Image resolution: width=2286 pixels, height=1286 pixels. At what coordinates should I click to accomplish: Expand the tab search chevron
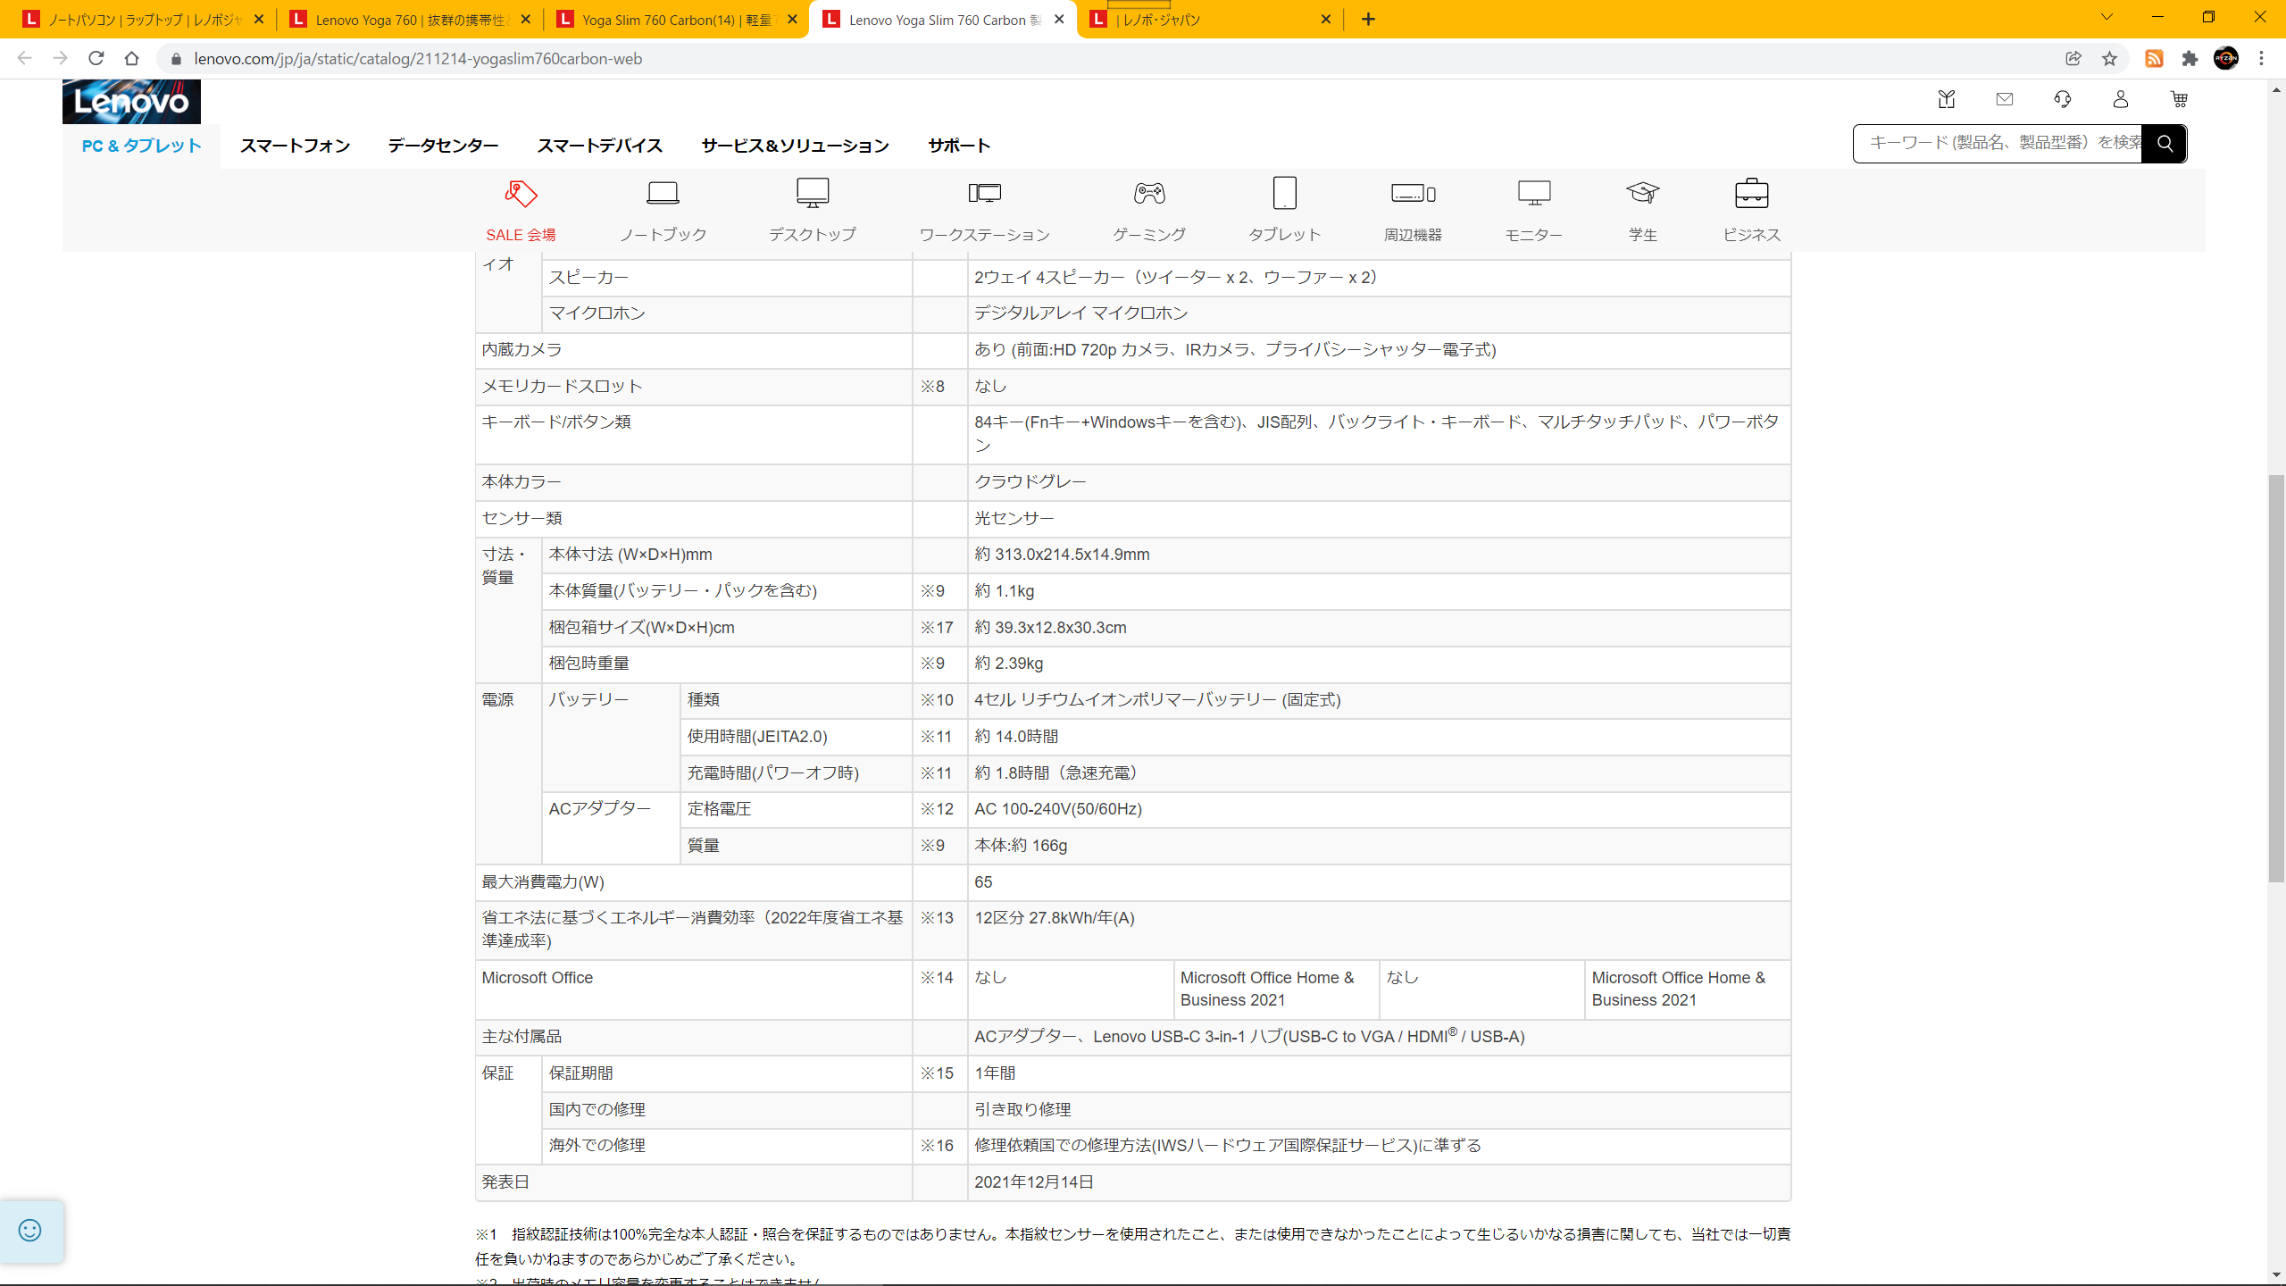[2107, 18]
